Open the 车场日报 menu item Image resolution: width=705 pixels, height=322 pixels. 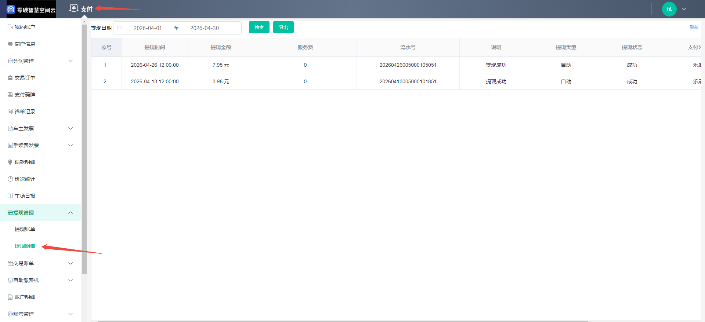coord(40,196)
